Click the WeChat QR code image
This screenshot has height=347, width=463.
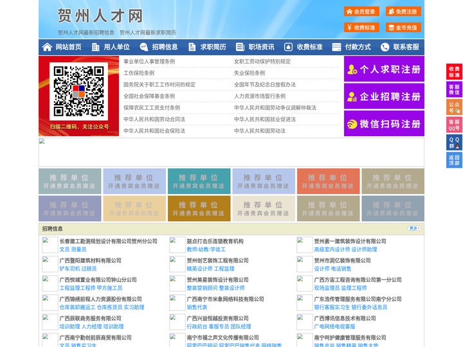(x=78, y=91)
